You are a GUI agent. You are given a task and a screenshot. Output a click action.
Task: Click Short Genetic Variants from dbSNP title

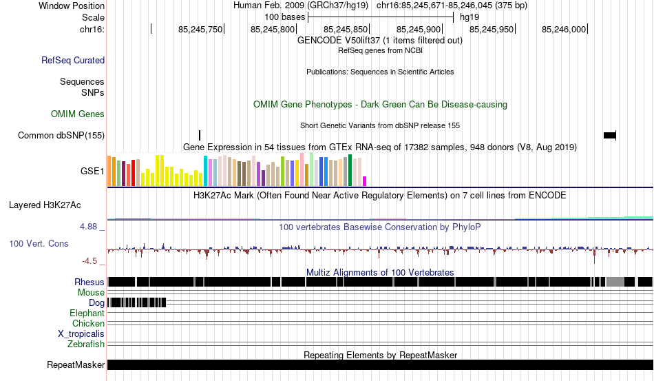pyautogui.click(x=380, y=125)
